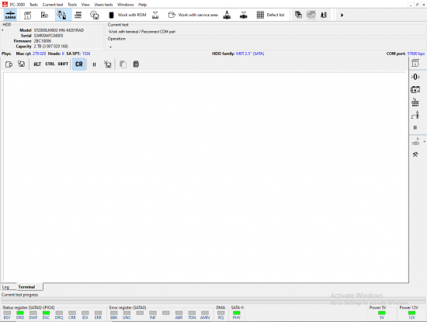Open the Tests menu
This screenshot has width=427, height=322.
pos(33,5)
